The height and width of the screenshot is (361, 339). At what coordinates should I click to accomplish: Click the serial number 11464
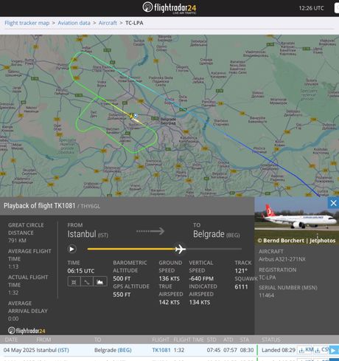click(266, 295)
